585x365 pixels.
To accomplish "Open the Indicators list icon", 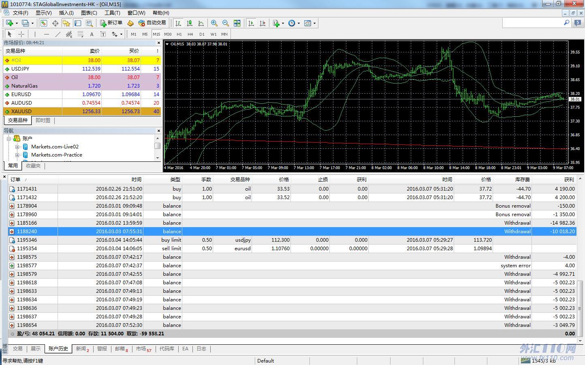I will [x=276, y=23].
